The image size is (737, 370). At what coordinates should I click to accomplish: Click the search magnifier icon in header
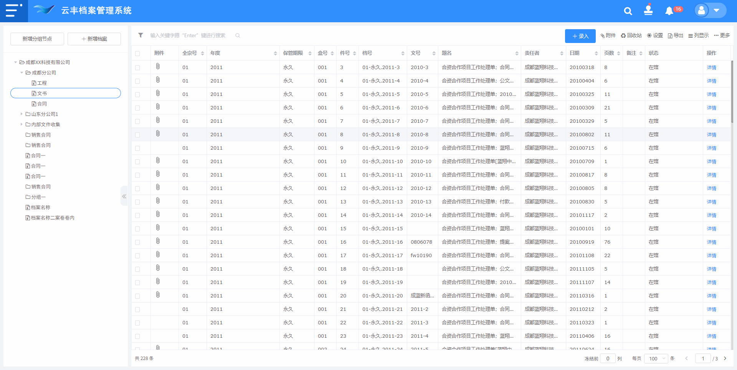[628, 11]
